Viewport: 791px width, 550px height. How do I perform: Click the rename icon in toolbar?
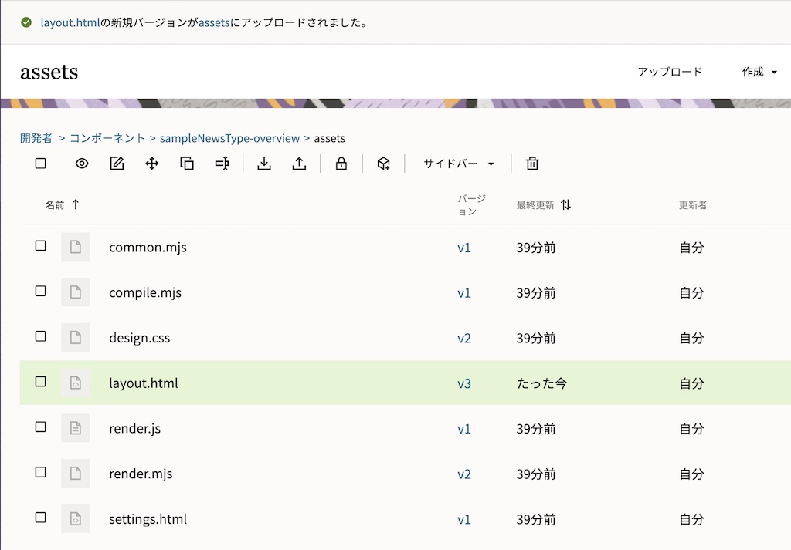[x=222, y=164]
